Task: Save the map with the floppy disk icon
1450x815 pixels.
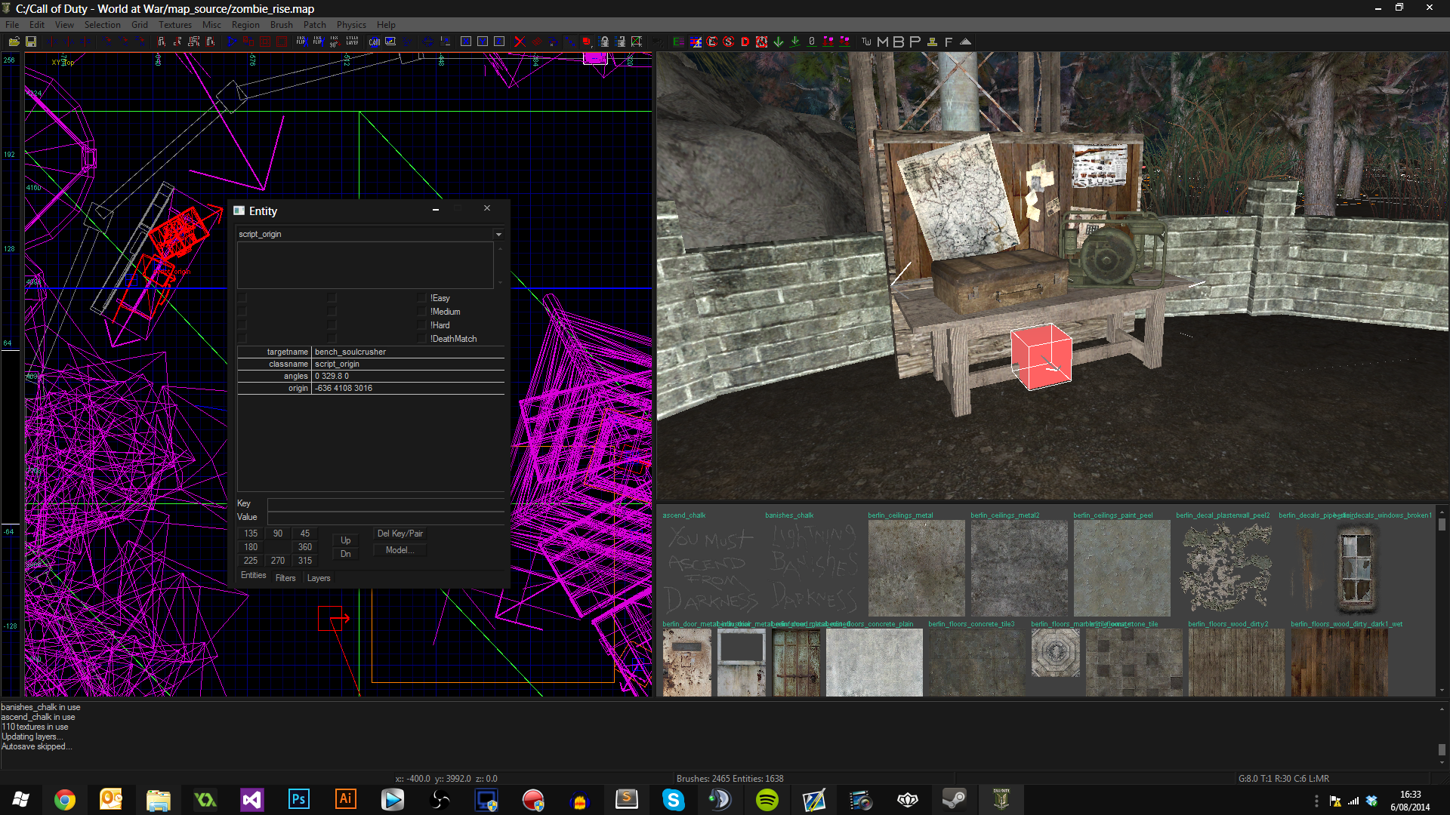Action: point(31,42)
